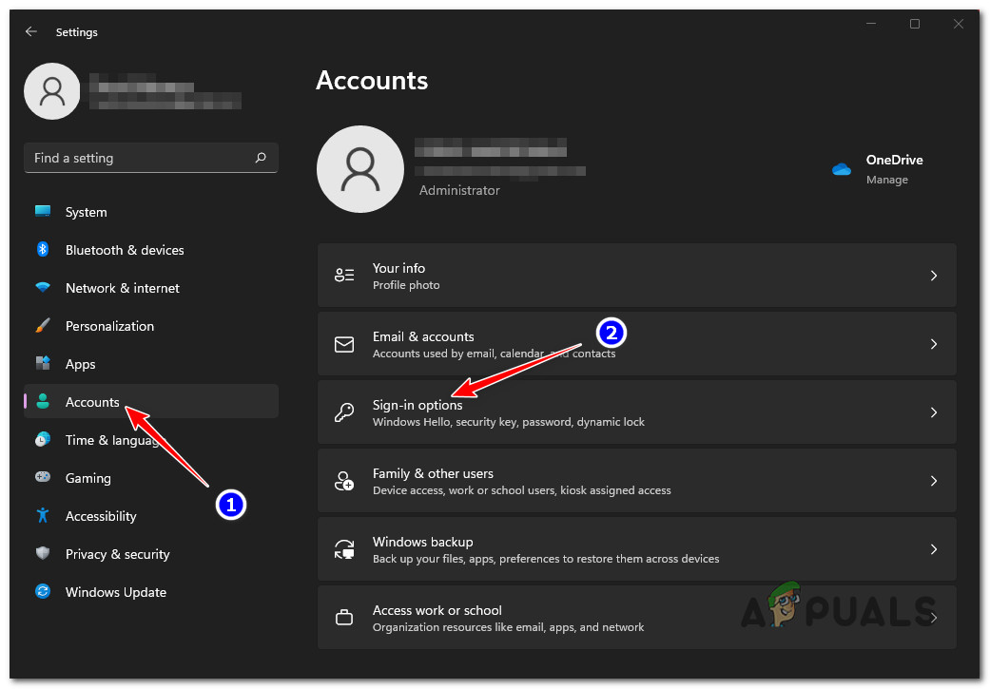
Task: Click the Time & language clock icon
Action: (x=43, y=439)
